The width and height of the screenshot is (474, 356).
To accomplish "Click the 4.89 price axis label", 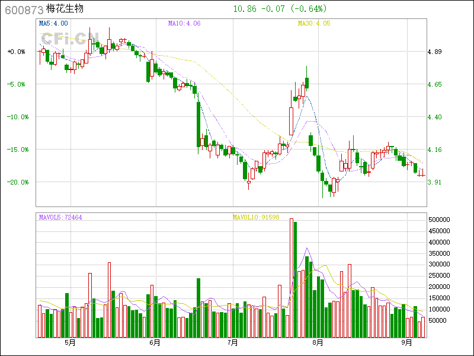I will click(435, 52).
